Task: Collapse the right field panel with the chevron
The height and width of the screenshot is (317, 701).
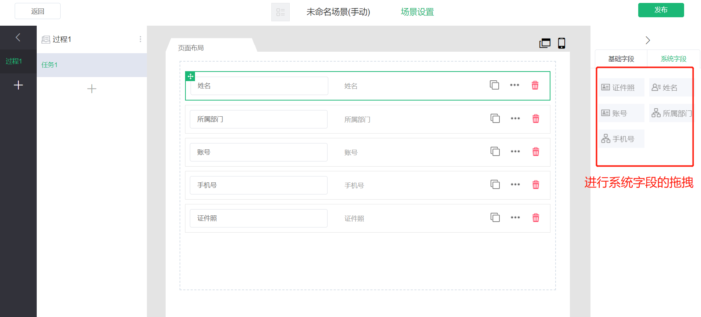Action: tap(648, 40)
